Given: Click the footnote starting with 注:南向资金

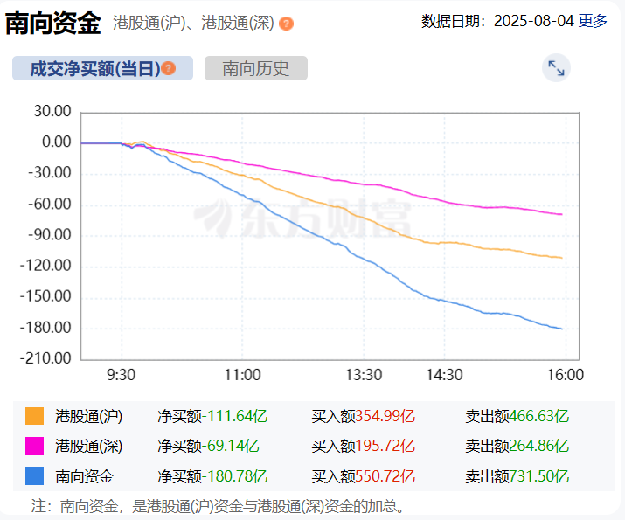Looking at the screenshot, I should [219, 506].
